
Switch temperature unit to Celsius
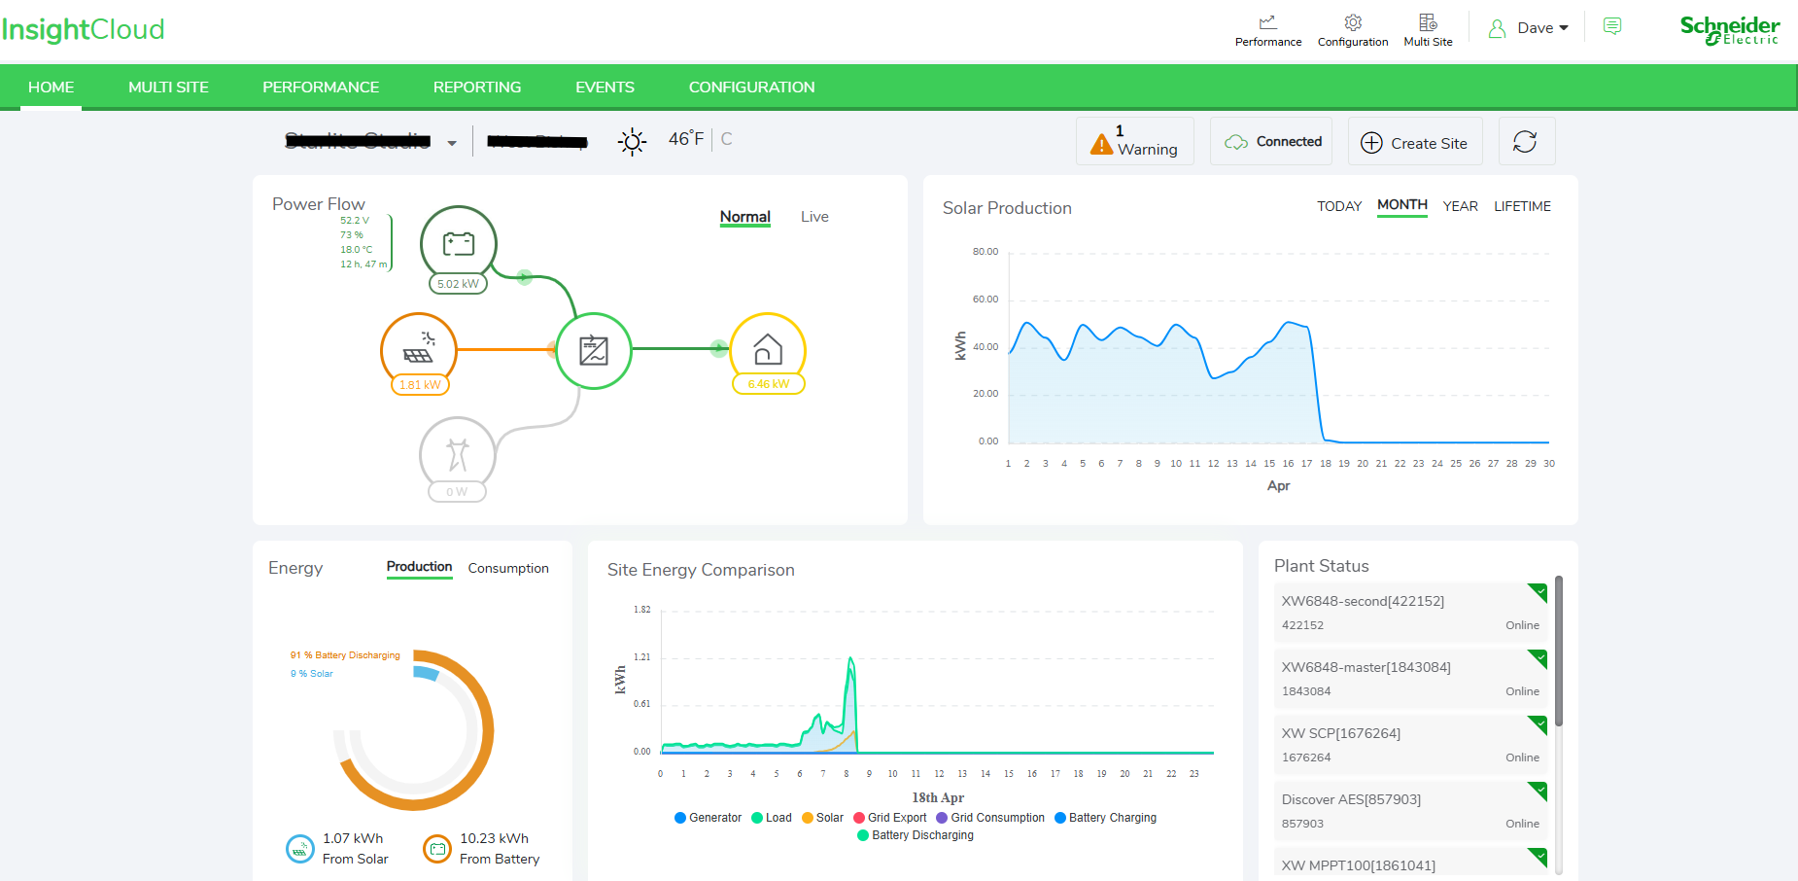tap(726, 139)
